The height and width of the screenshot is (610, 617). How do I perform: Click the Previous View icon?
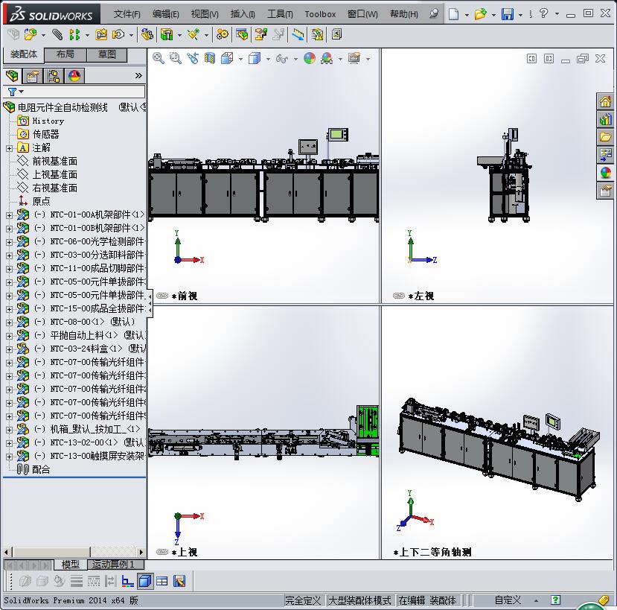tap(193, 59)
